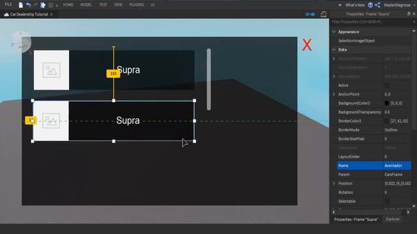The width and height of the screenshot is (417, 234).
Task: Click the BackgroundColor3 black swatch
Action: [x=386, y=103]
